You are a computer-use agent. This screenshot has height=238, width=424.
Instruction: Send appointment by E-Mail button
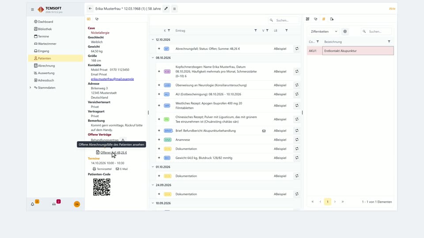click(x=122, y=169)
